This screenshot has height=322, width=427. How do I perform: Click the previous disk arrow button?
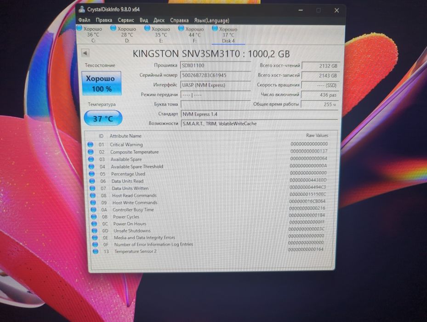[x=85, y=53]
